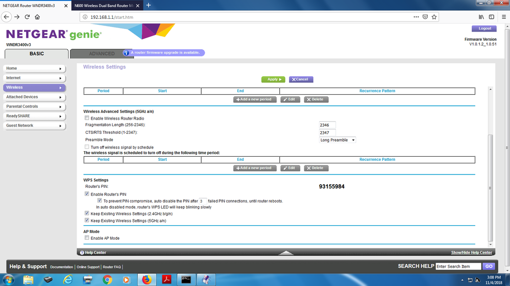The image size is (510, 286).
Task: Open File Explorer from taskbar
Action: pos(28,280)
